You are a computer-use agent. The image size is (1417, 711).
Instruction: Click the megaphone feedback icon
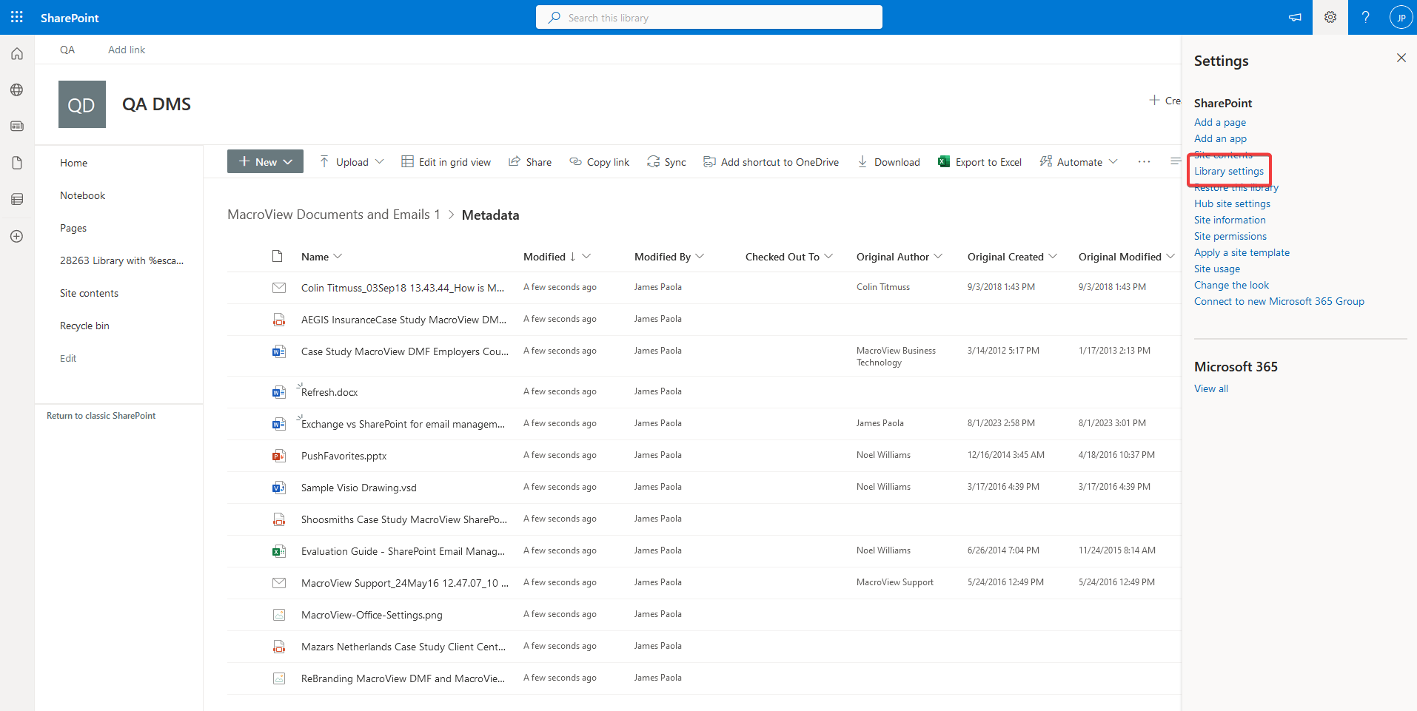(1295, 17)
